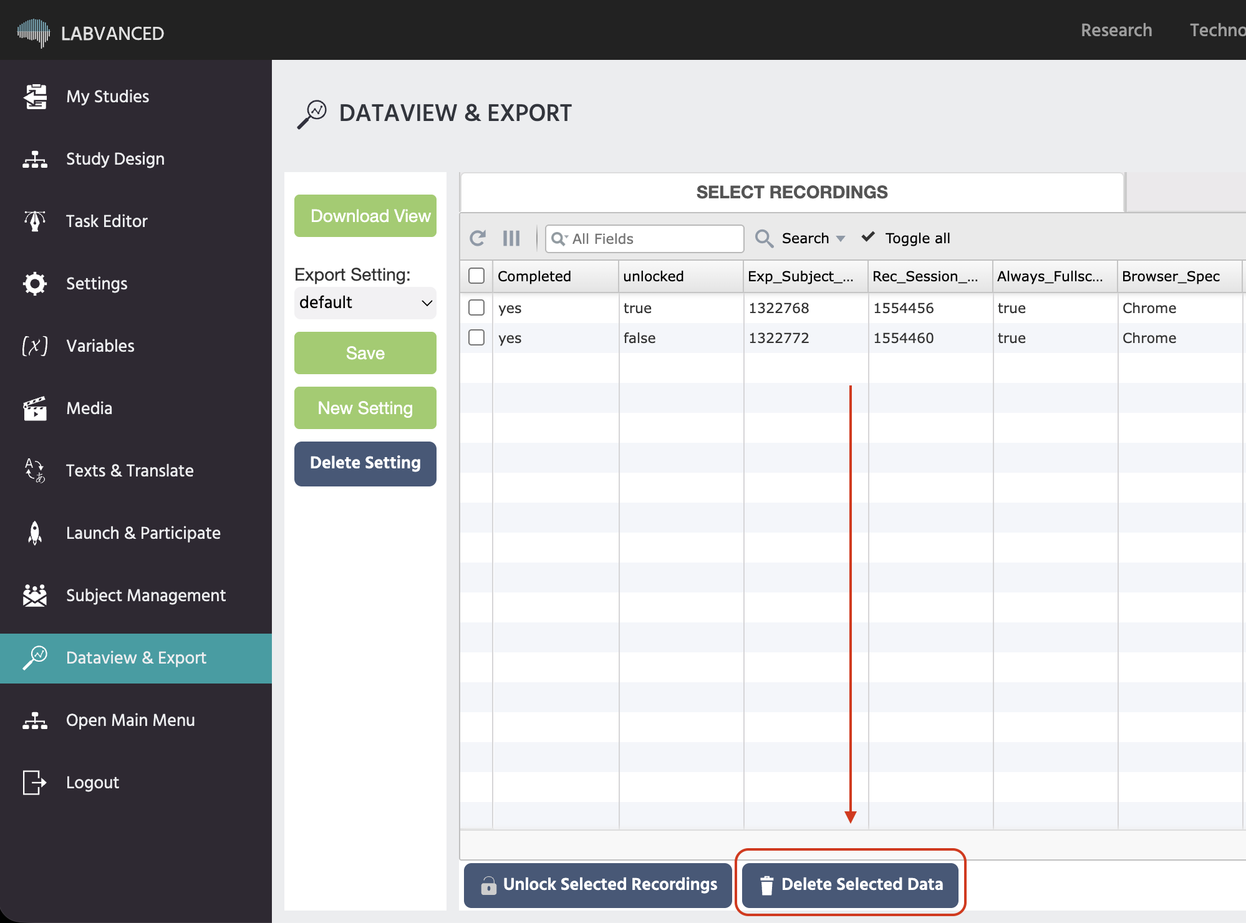Click the Dataview & Export magnifier icon

coord(35,657)
